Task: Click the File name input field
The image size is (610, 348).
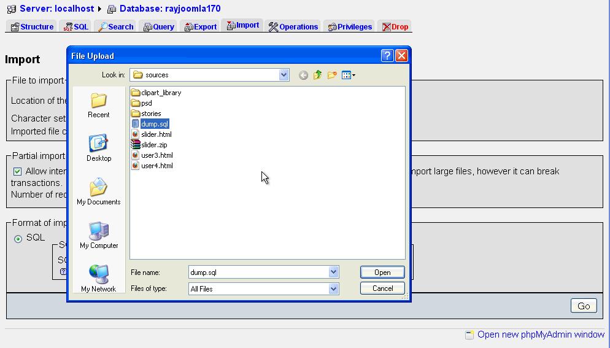Action: pos(259,272)
